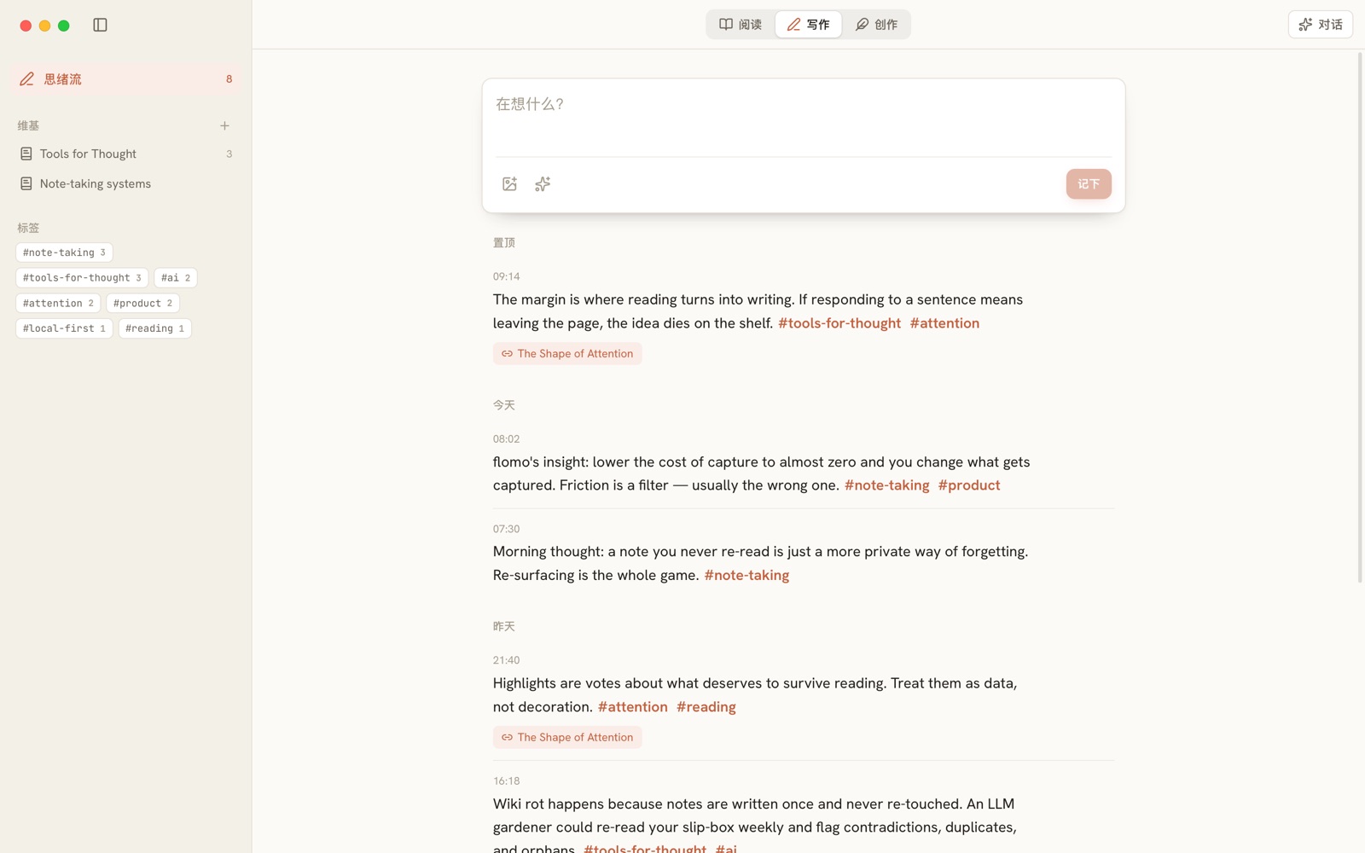Toggle the sidebar panel icon
The image size is (1365, 853).
(100, 25)
